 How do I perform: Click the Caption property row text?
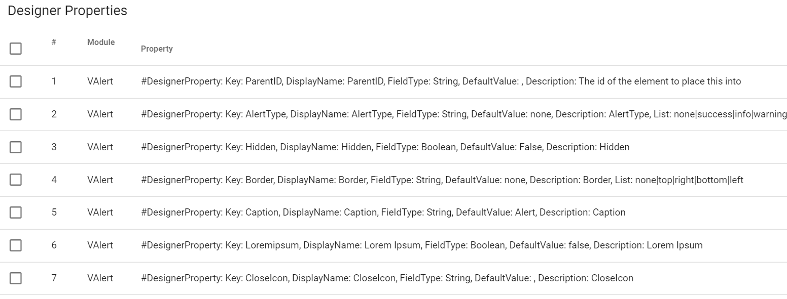click(383, 212)
